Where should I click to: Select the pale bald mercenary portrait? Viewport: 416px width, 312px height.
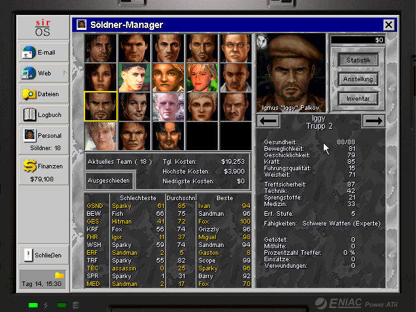click(x=168, y=107)
